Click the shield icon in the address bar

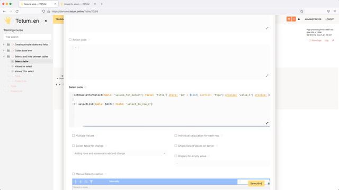point(43,11)
